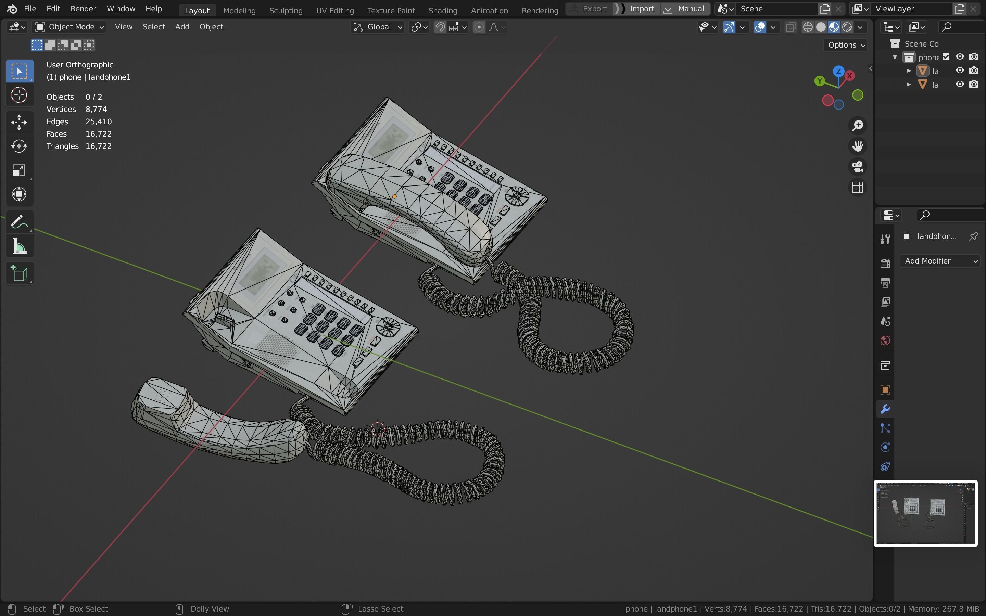This screenshot has width=986, height=616.
Task: Switch to Wireframe viewport shading
Action: click(808, 27)
